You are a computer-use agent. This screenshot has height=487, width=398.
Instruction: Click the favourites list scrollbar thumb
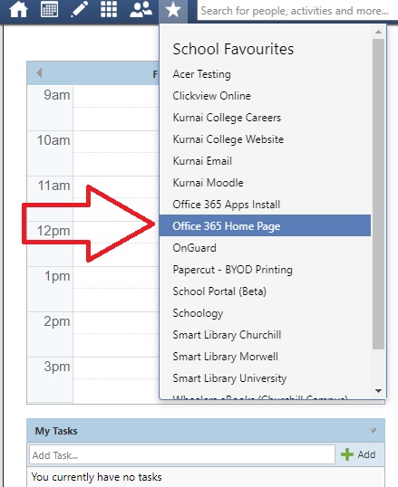378,194
